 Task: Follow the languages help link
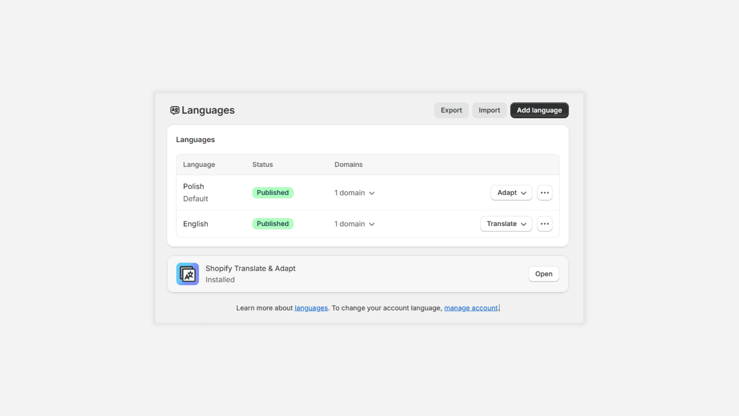(x=311, y=308)
